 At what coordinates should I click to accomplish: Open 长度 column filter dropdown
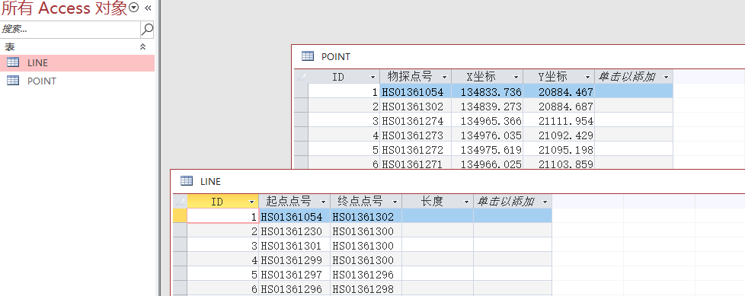click(466, 202)
